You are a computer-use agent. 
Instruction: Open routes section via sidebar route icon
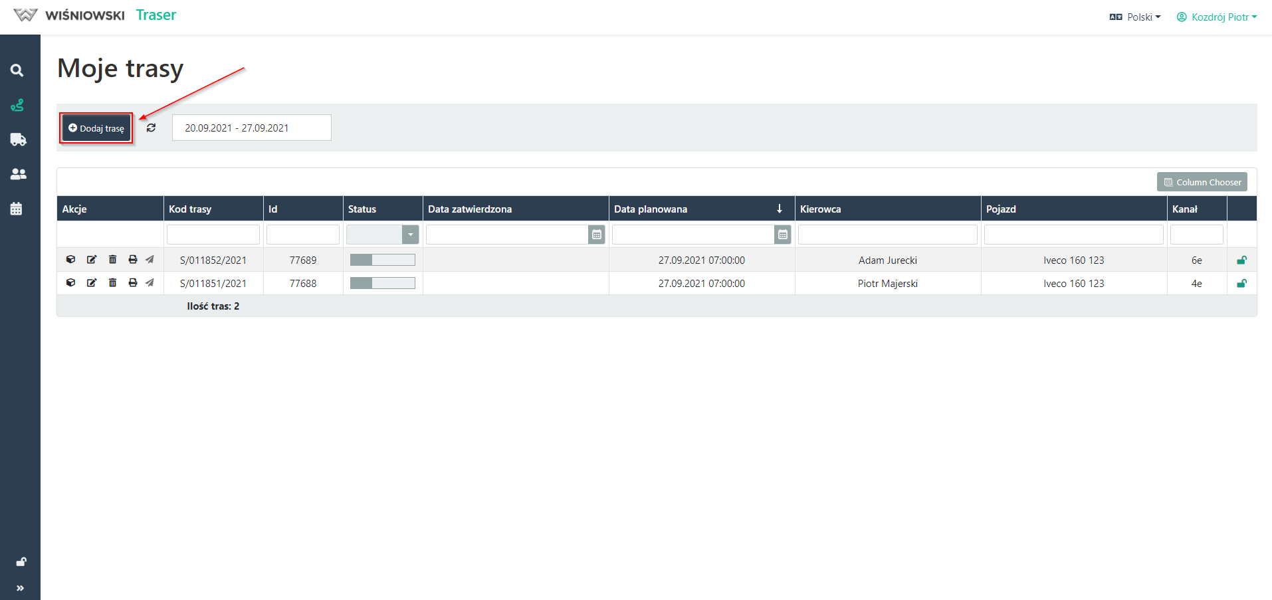coord(17,105)
